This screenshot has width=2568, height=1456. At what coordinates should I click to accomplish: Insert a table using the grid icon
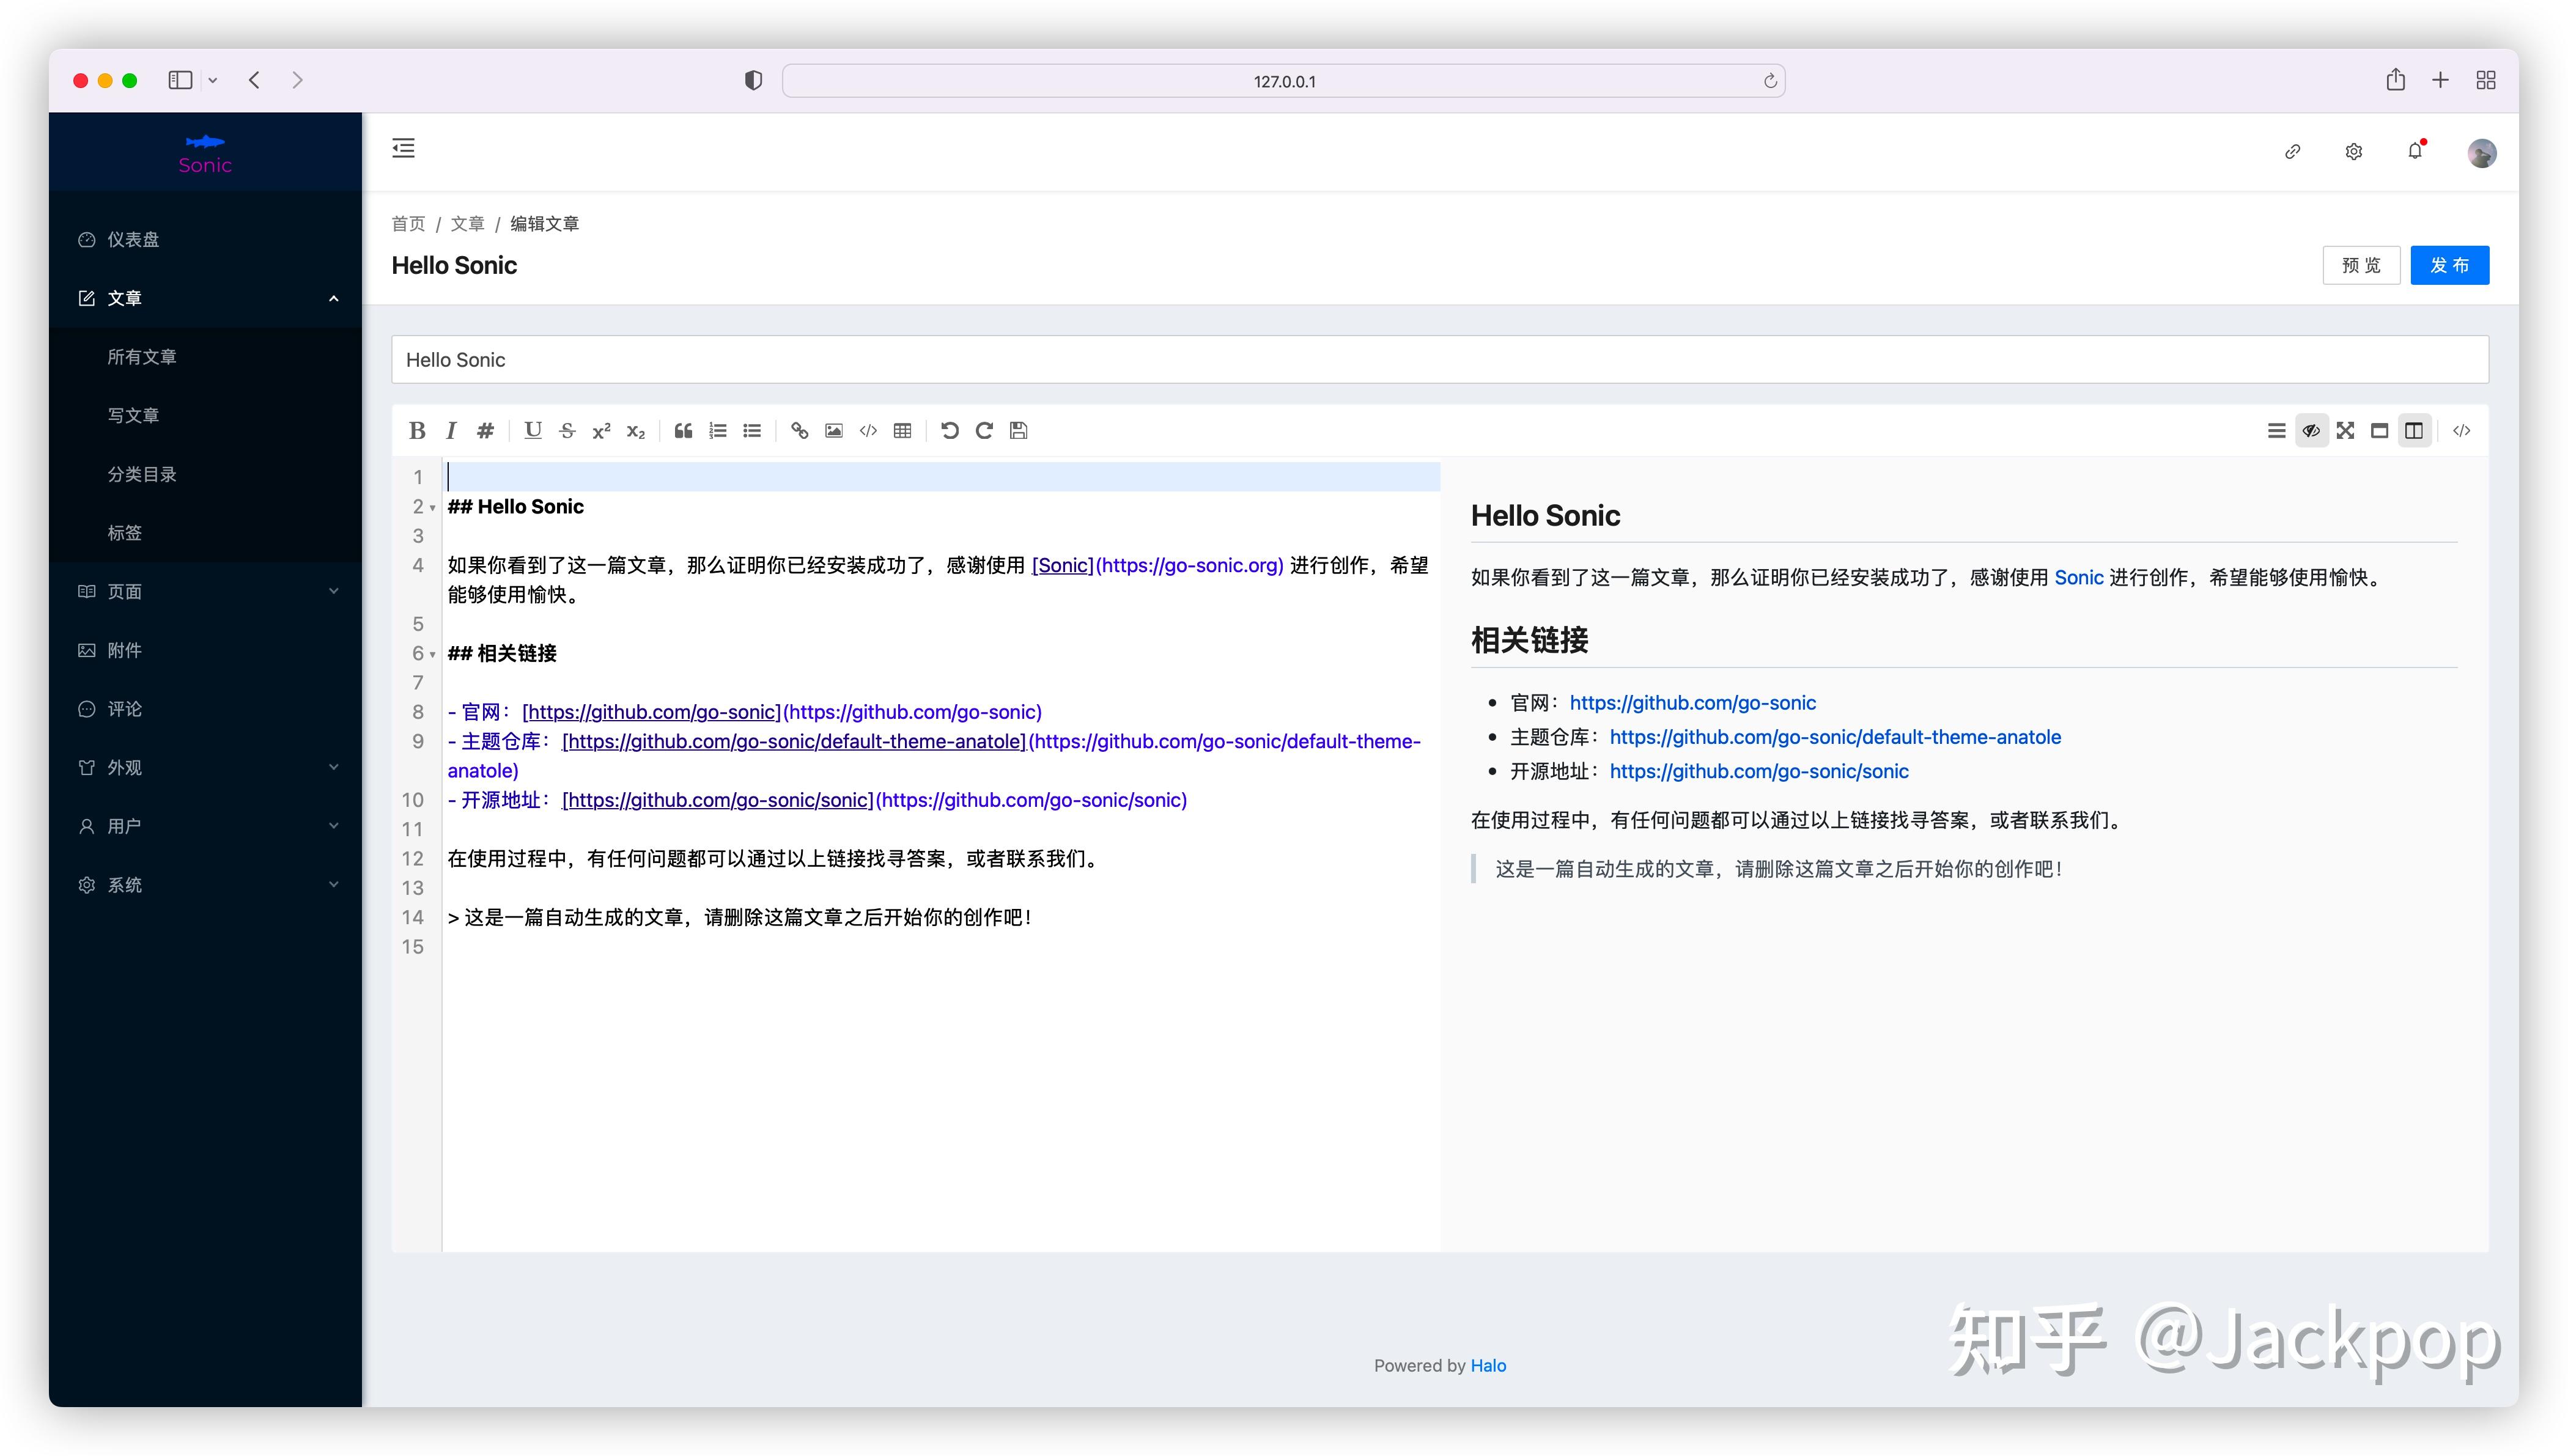pyautogui.click(x=902, y=431)
